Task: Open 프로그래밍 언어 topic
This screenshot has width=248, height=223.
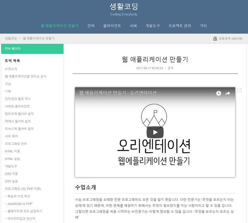Action: click(16, 144)
